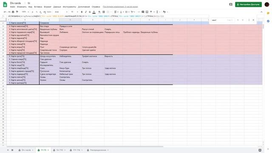Print the spreadsheet
Screen dimensions: 272x153
(x=13, y=12)
